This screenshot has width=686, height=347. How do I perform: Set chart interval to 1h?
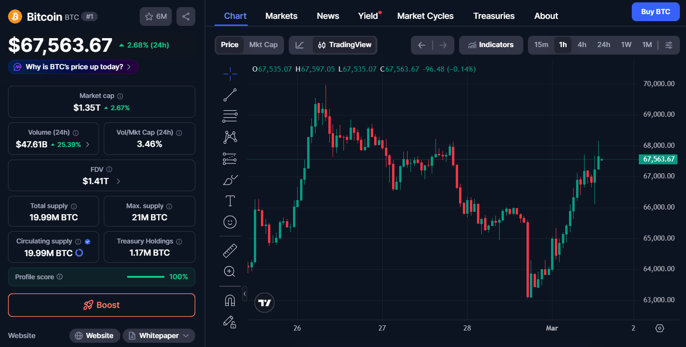coord(563,45)
